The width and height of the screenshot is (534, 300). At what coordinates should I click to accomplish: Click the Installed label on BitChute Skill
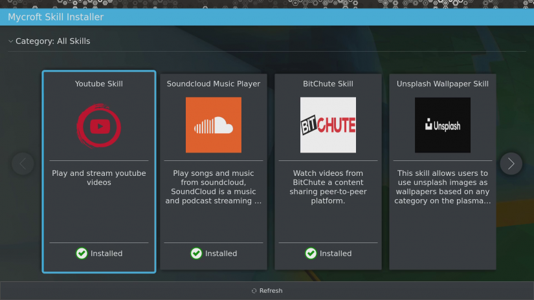[x=335, y=253]
